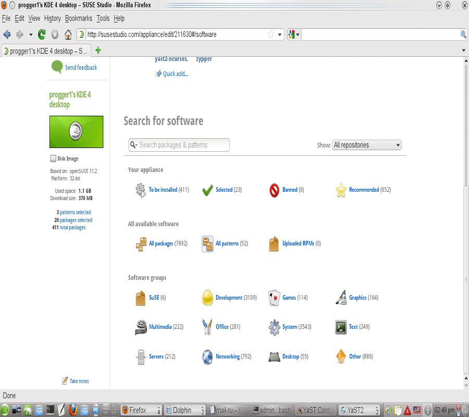469x417 pixels.
Task: Switch to Dolphin in the taskbar
Action: point(184,410)
